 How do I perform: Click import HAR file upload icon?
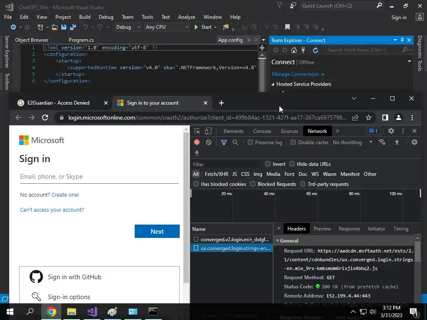pos(397,142)
